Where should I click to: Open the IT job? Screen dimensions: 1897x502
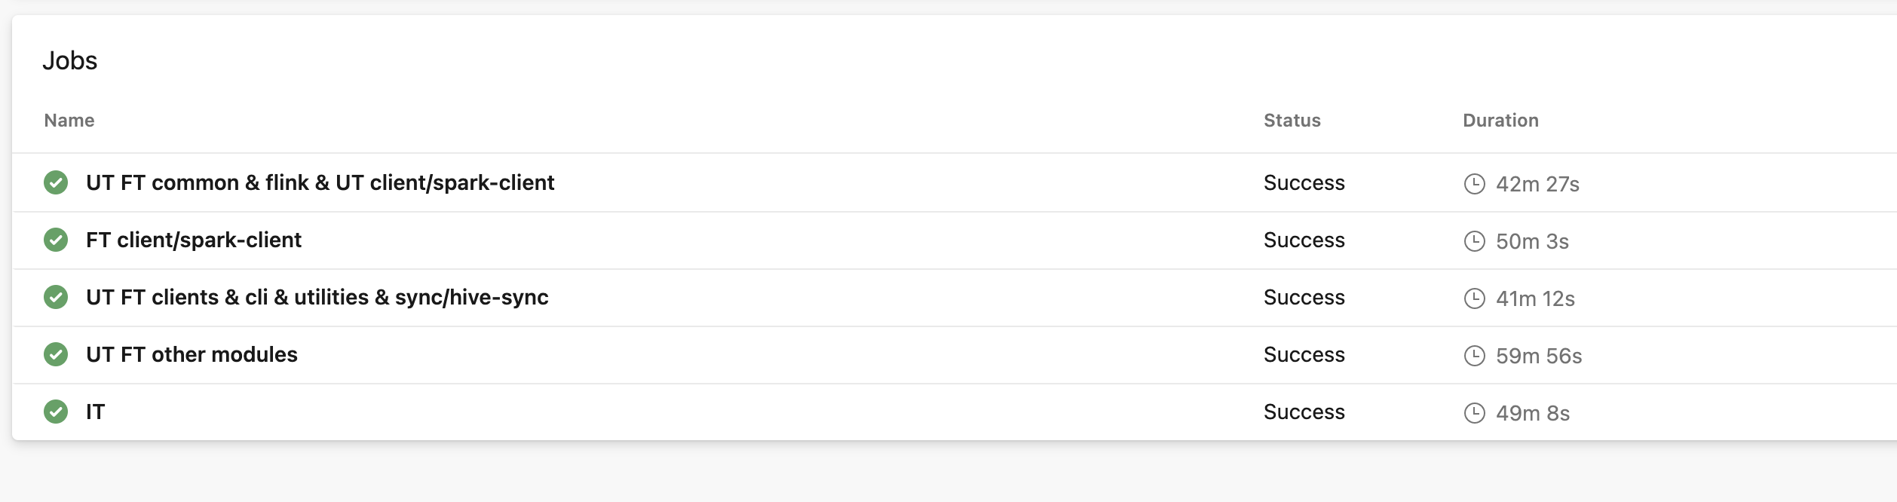click(96, 412)
